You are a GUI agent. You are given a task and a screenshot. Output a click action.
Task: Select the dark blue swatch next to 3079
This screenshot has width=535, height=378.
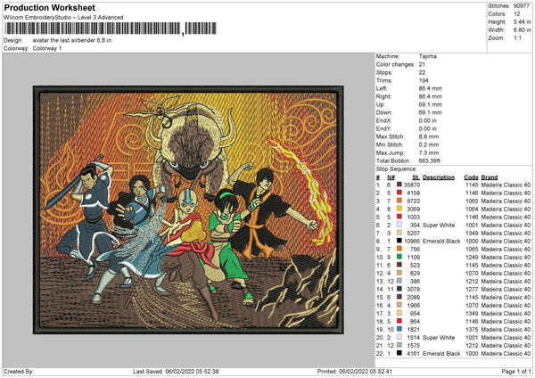point(399,289)
